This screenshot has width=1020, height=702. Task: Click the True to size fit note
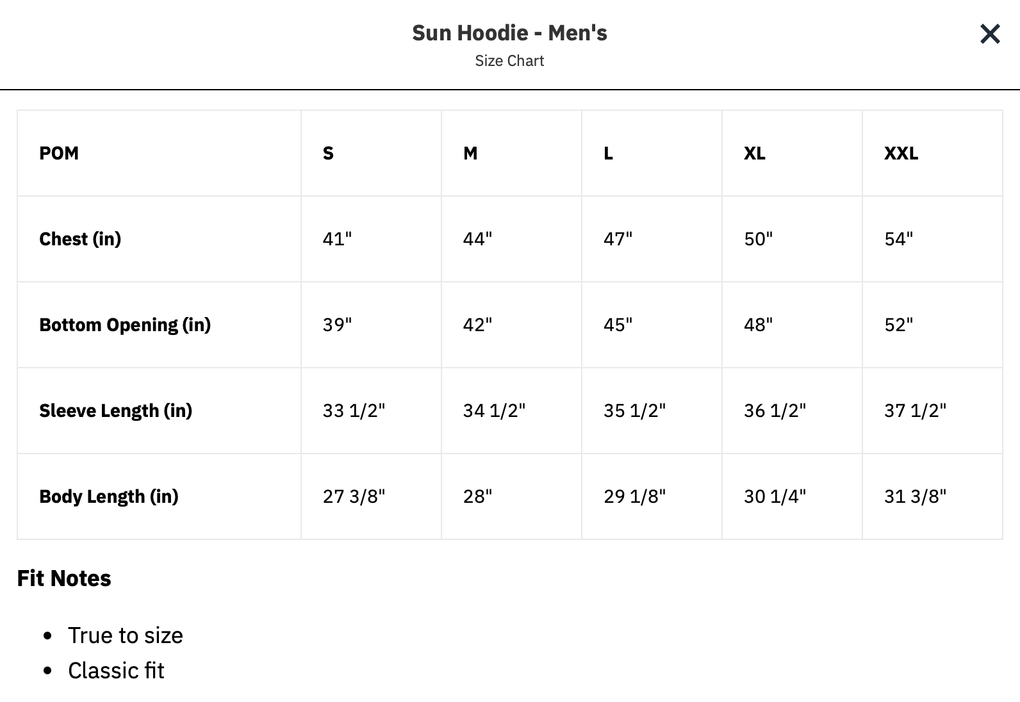(126, 635)
